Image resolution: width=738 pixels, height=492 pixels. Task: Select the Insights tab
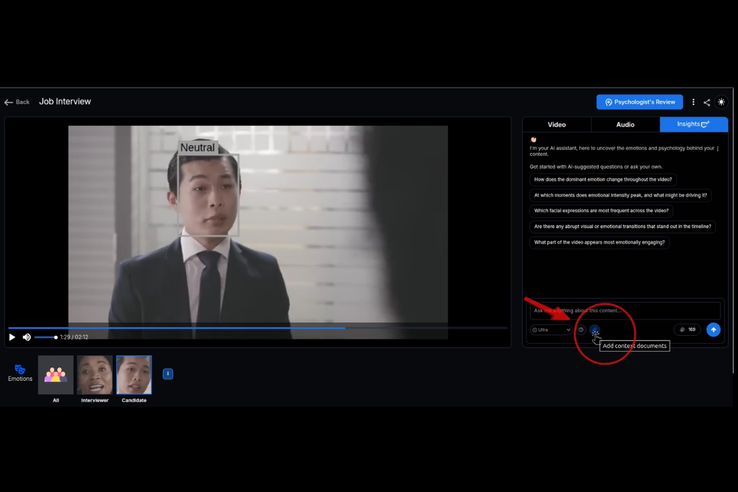(x=694, y=124)
